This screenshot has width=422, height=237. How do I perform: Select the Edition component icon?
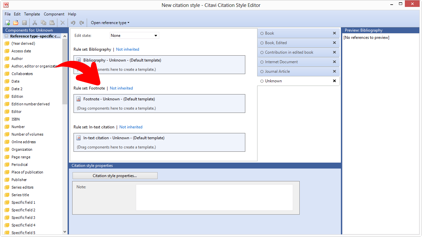point(7,96)
